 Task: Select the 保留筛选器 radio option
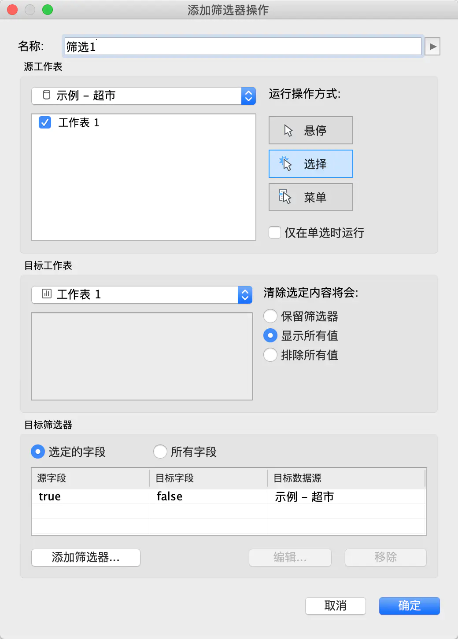click(270, 316)
